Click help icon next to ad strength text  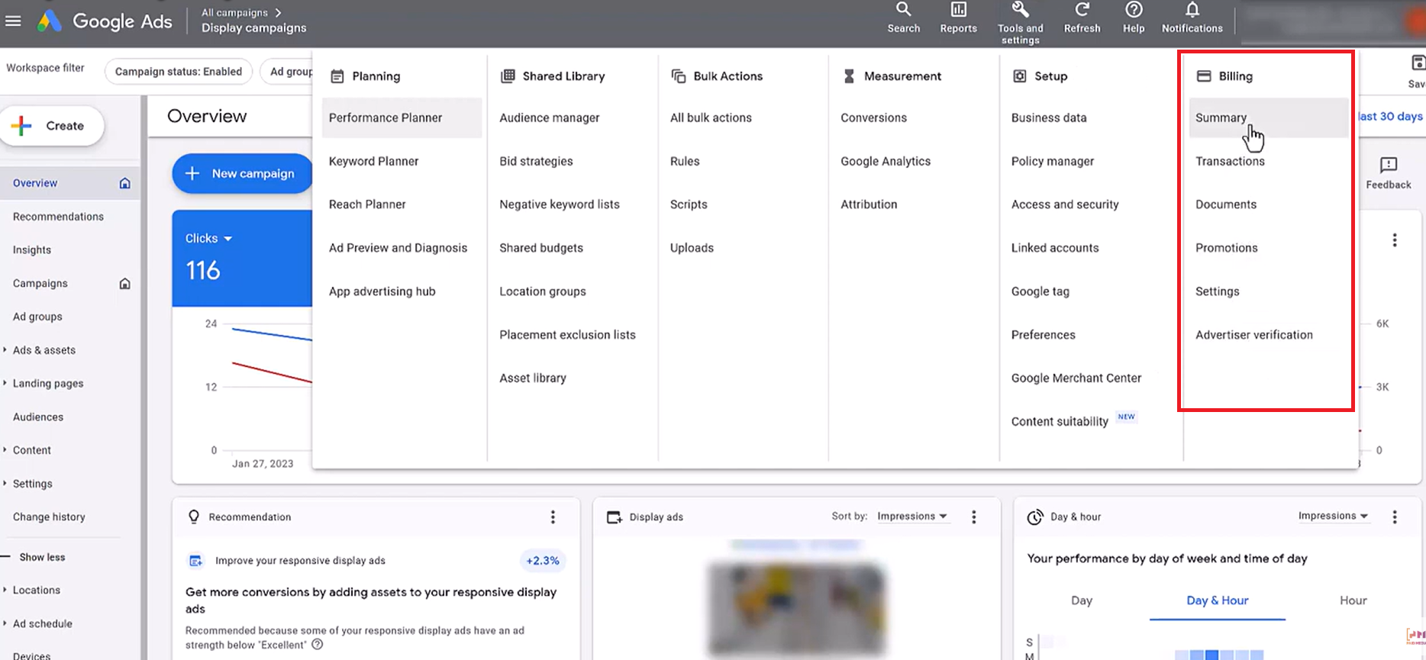318,645
